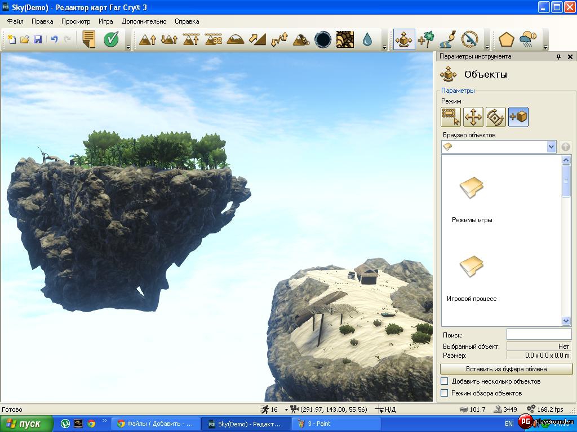The width and height of the screenshot is (577, 432).
Task: Expand file toolbar overflow options
Action: click(x=128, y=47)
